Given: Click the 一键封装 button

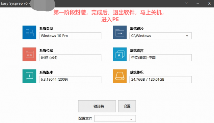Looking at the screenshot, I should click(x=97, y=106).
